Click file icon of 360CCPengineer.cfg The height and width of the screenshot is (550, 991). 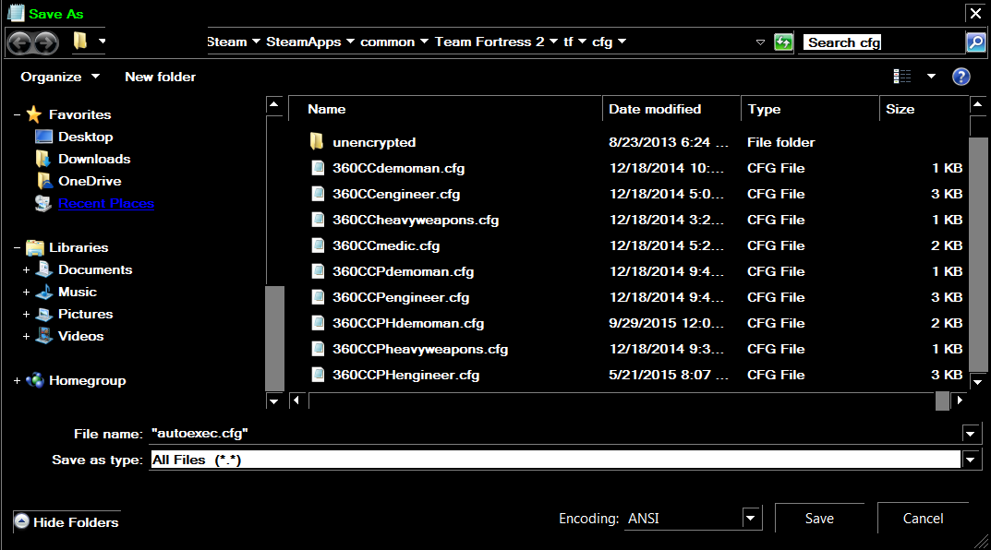(x=318, y=297)
